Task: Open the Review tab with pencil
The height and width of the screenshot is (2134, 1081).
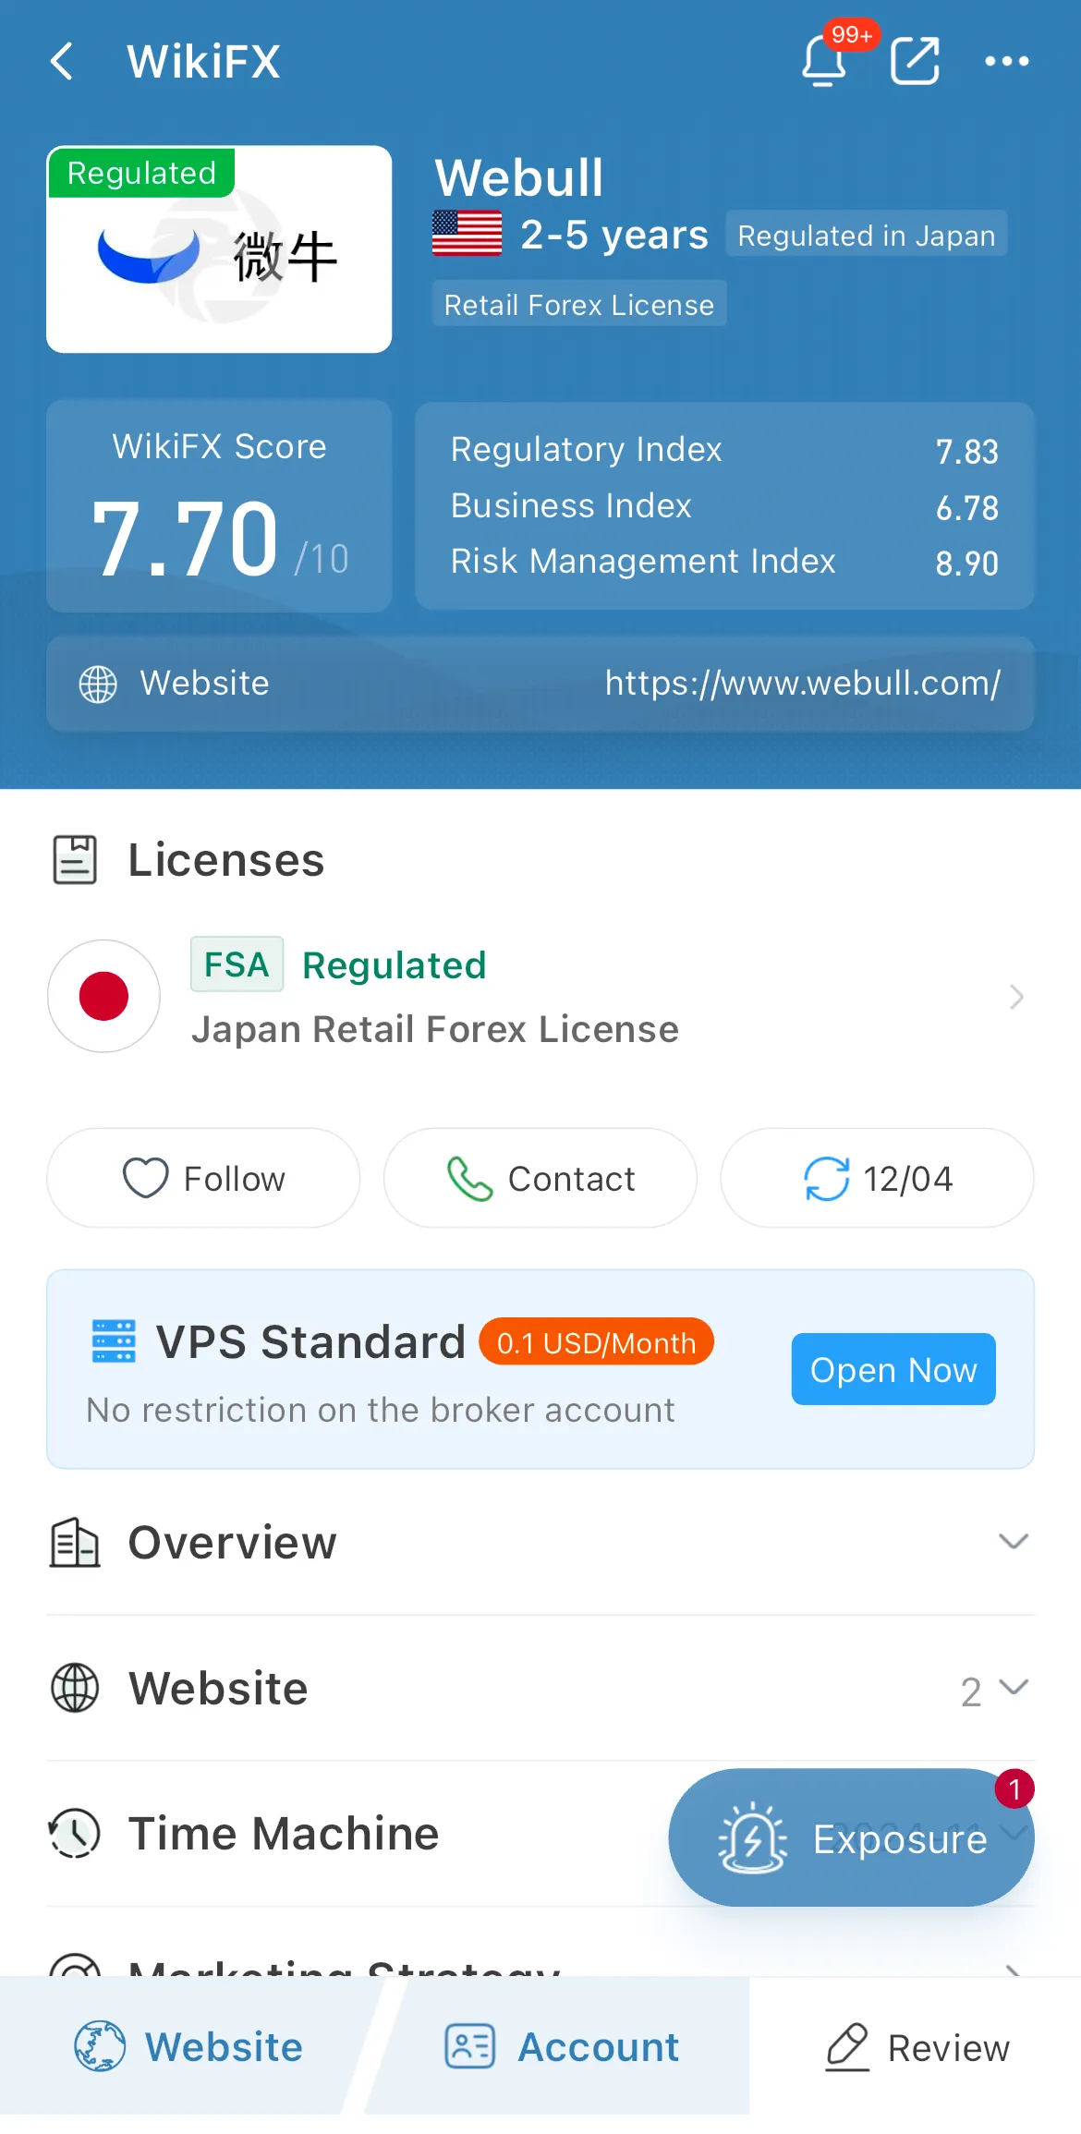Action: click(916, 2047)
